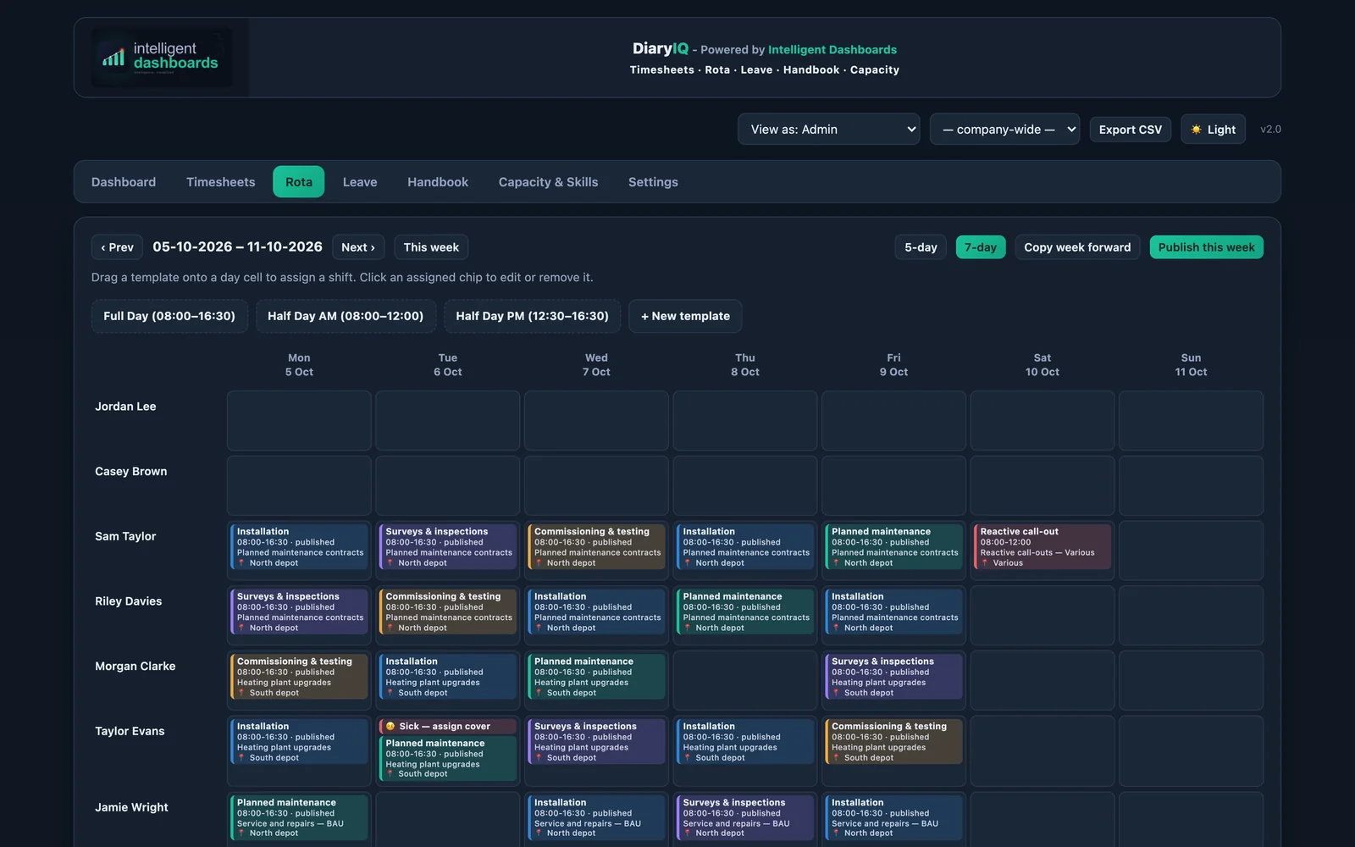Open Riley Davies' Thursday Planned maintenance shift

tap(744, 612)
